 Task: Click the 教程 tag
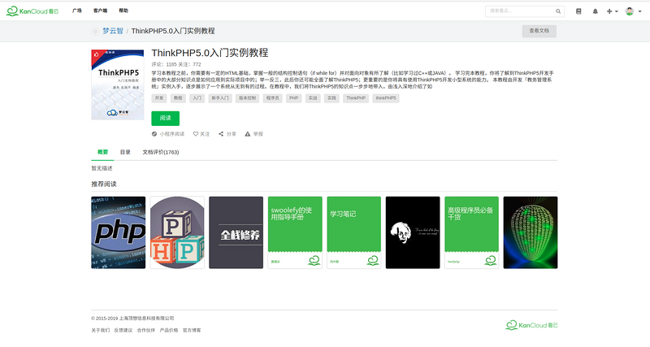pyautogui.click(x=178, y=98)
